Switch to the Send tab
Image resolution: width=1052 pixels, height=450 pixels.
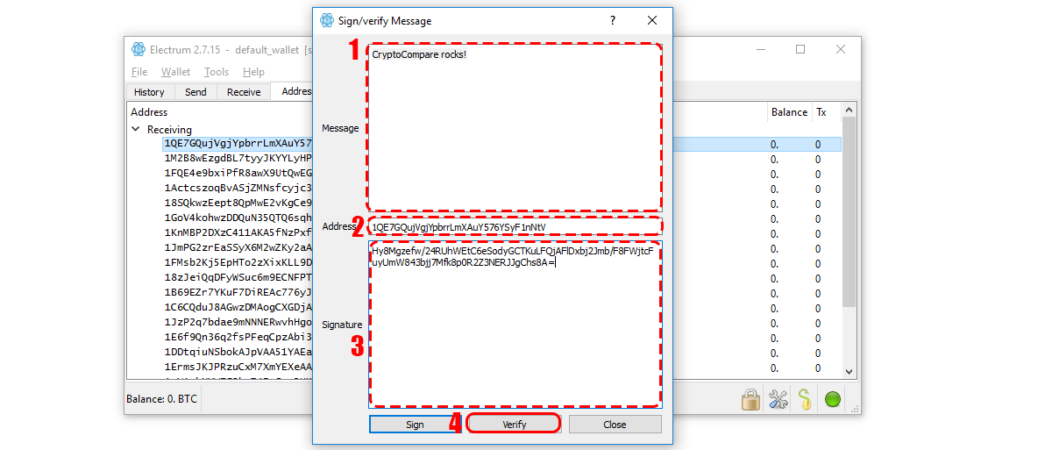(196, 91)
